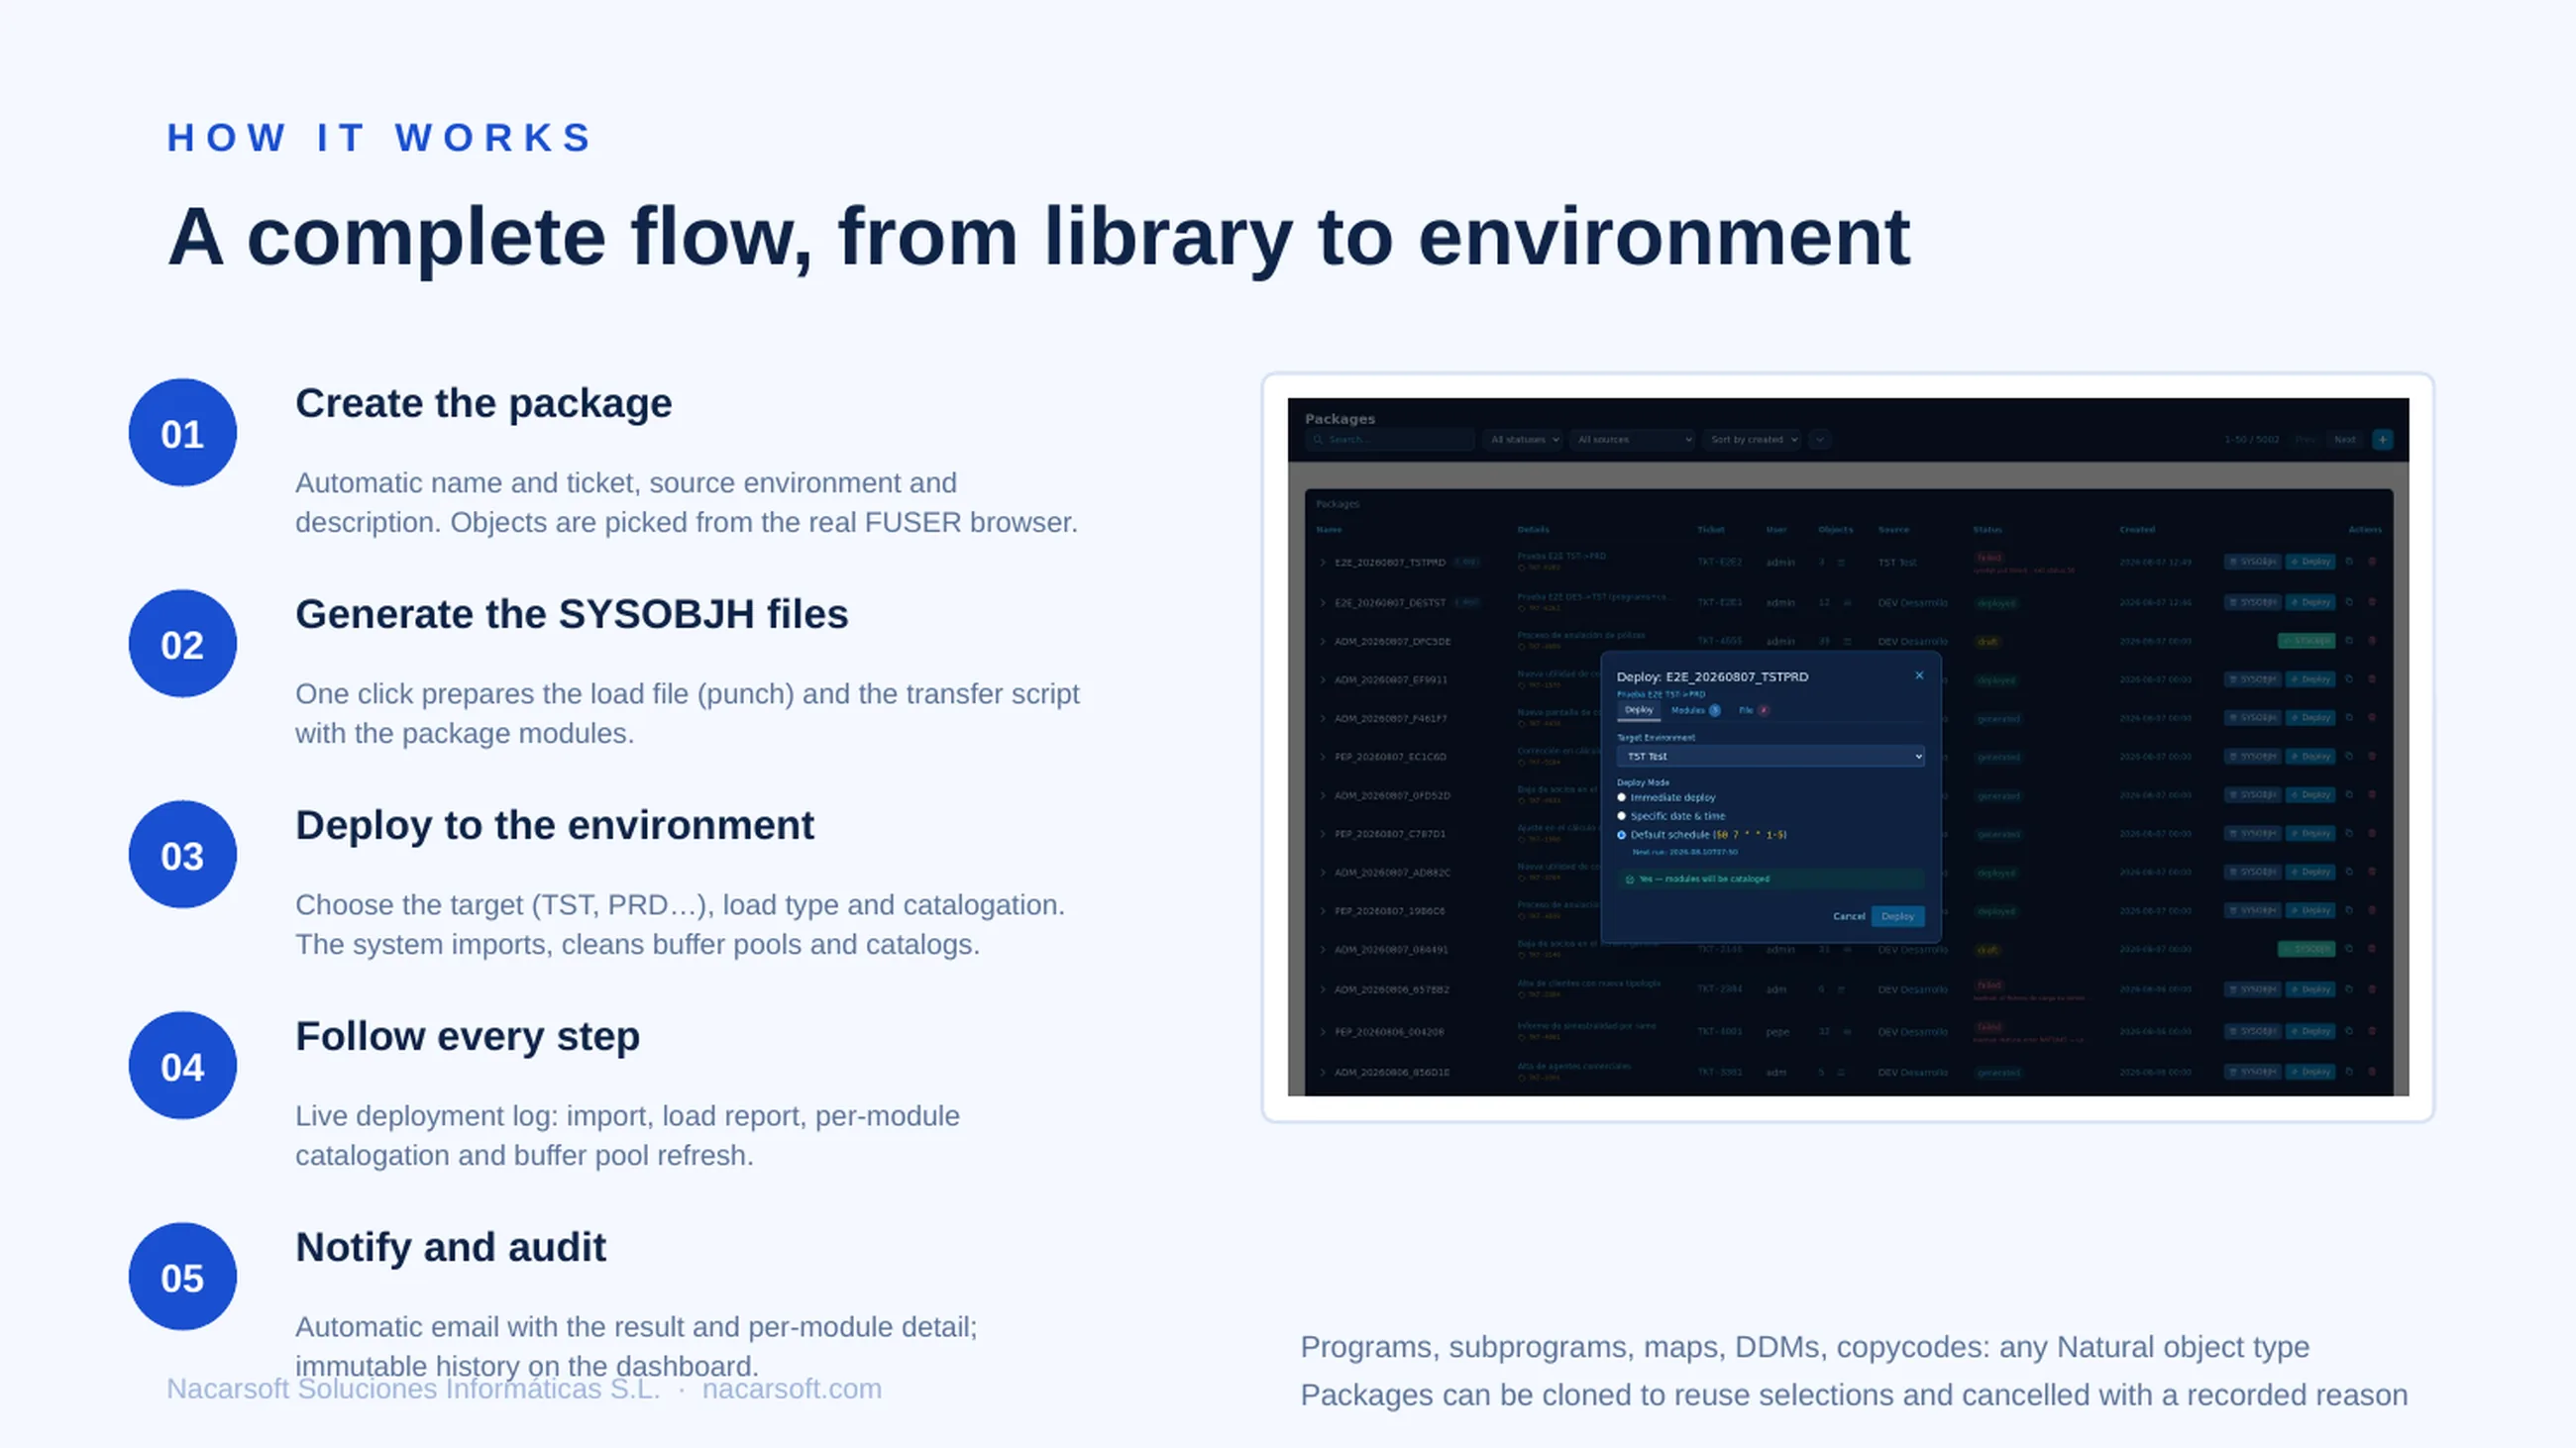Click the 'Deploy to the environment' heading
Screen dimensions: 2576x1448
pos(554,825)
